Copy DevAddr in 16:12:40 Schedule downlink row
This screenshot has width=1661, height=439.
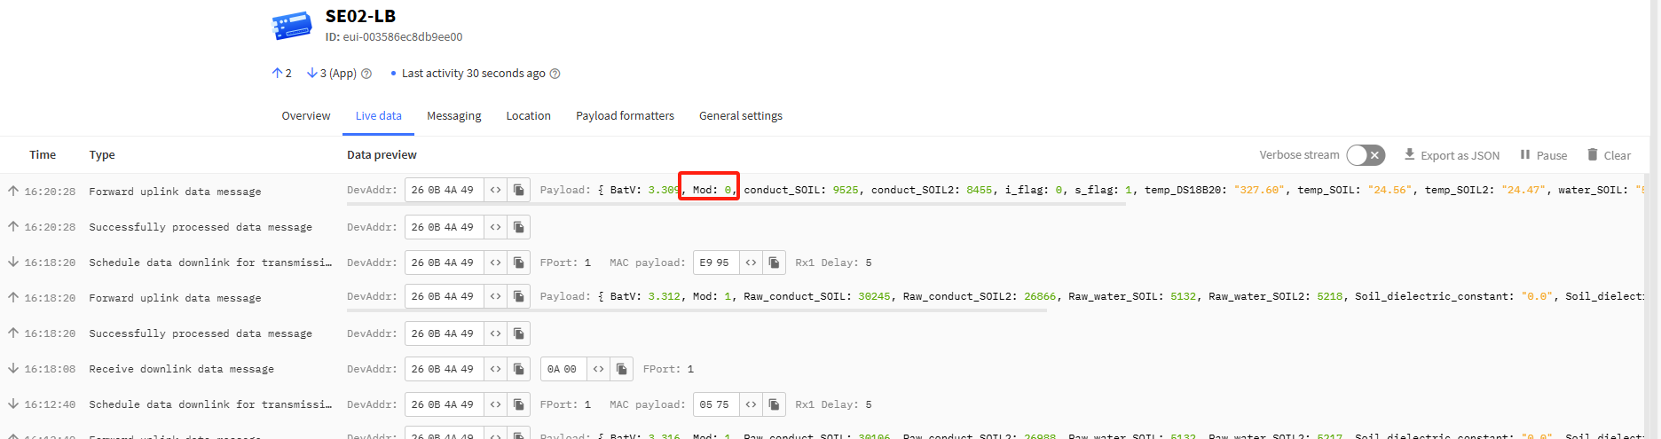tap(519, 404)
